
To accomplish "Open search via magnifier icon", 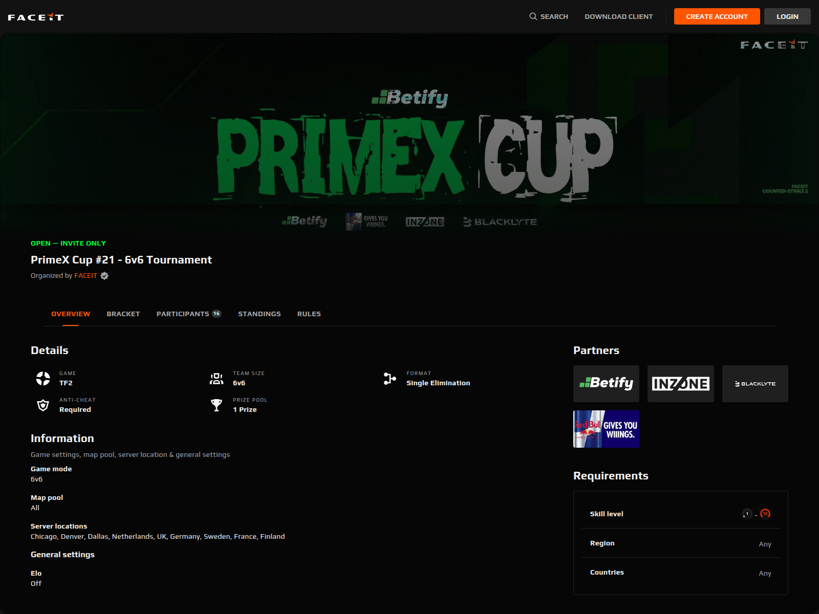I will (533, 16).
